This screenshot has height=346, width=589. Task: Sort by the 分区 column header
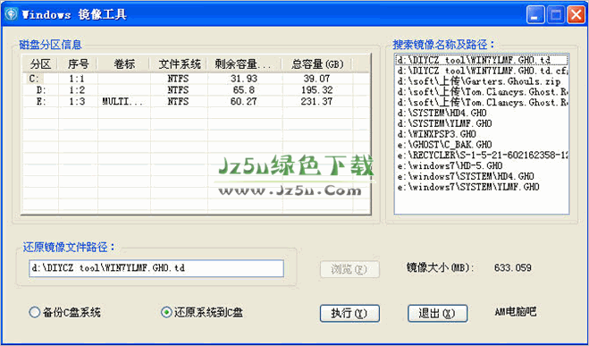pyautogui.click(x=40, y=63)
